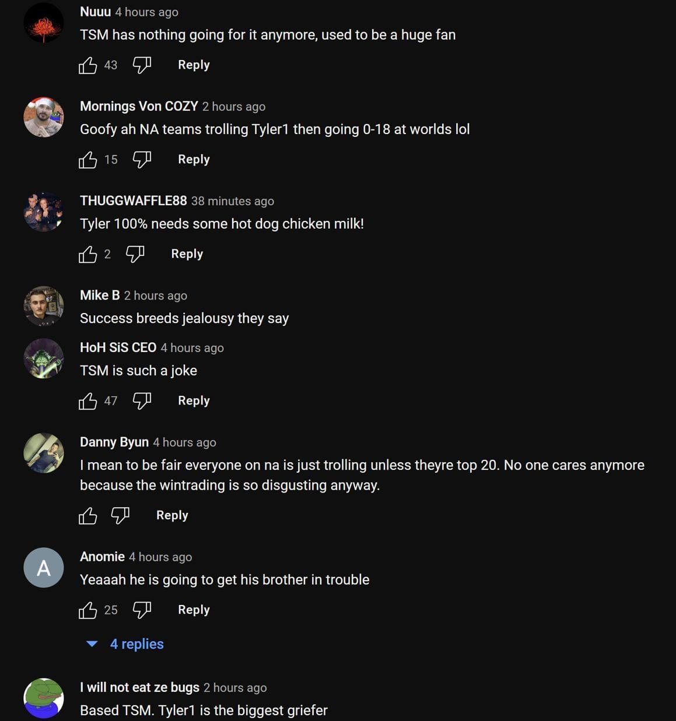
Task: Dislike HoH SiS CEO's comment
Action: [x=141, y=400]
